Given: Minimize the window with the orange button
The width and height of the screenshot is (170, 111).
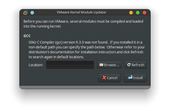Looking at the screenshot, I should [x=131, y=12].
